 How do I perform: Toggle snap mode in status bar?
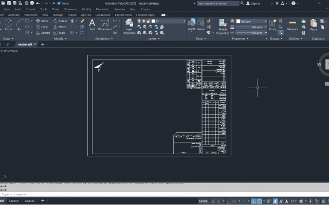pos(218,201)
